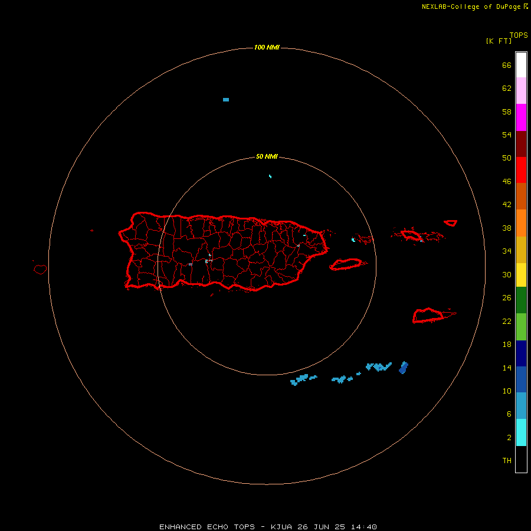The image size is (531, 531).
Task: Choose the light green legend band
Action: tap(521, 327)
